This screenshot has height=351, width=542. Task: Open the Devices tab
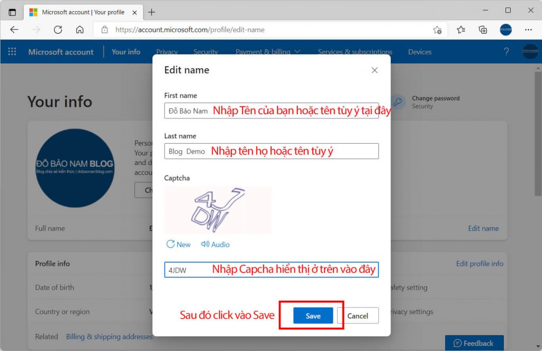420,52
